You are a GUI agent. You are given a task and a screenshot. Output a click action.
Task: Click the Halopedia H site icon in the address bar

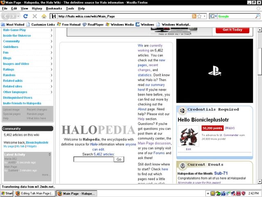[x=54, y=16]
